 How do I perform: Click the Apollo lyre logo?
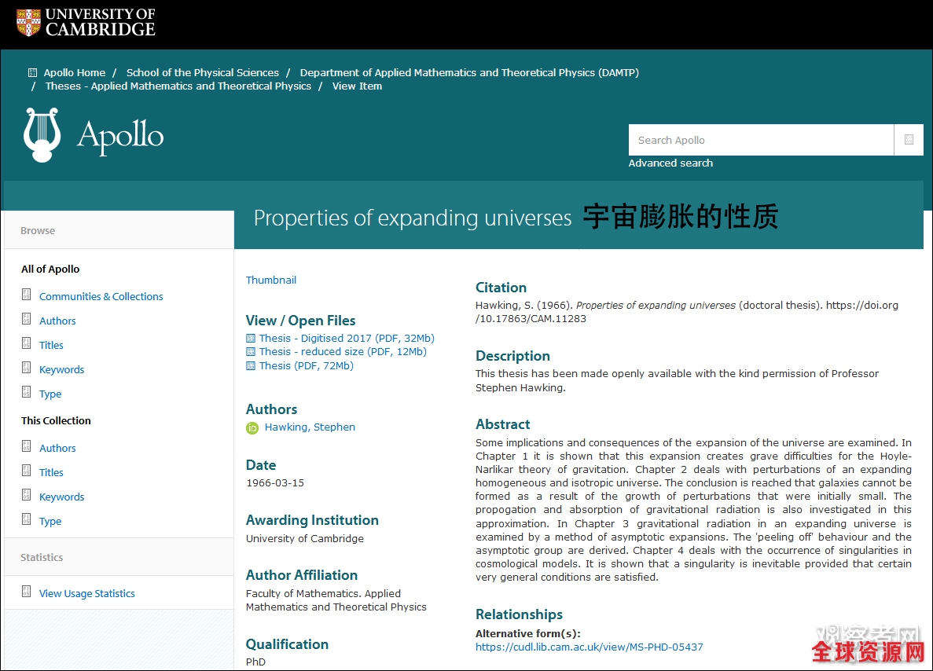tap(42, 135)
